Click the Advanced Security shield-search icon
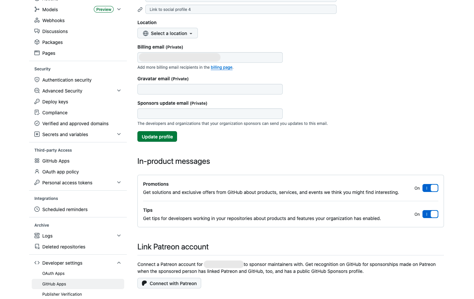The height and width of the screenshot is (299, 474). point(37,91)
